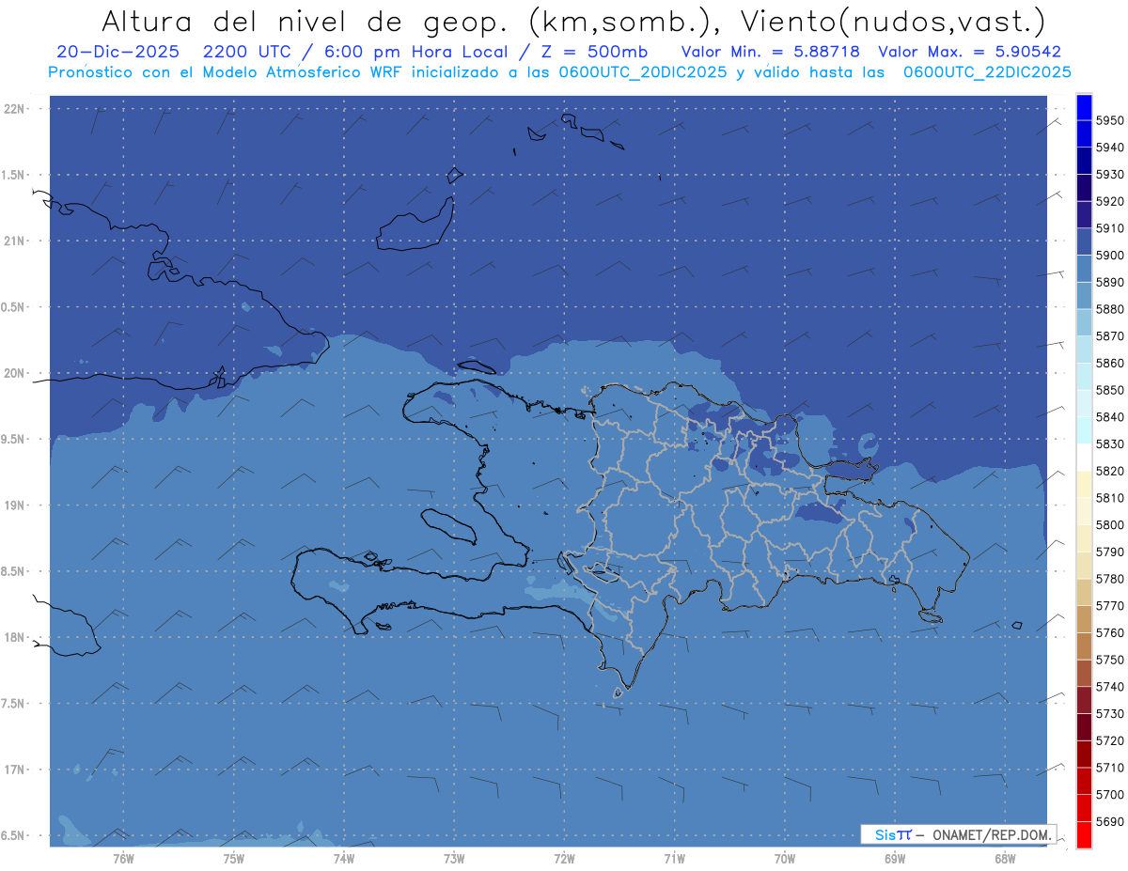This screenshot has width=1128, height=871.
Task: Click the '22N' latitude label
Action: tap(14, 108)
